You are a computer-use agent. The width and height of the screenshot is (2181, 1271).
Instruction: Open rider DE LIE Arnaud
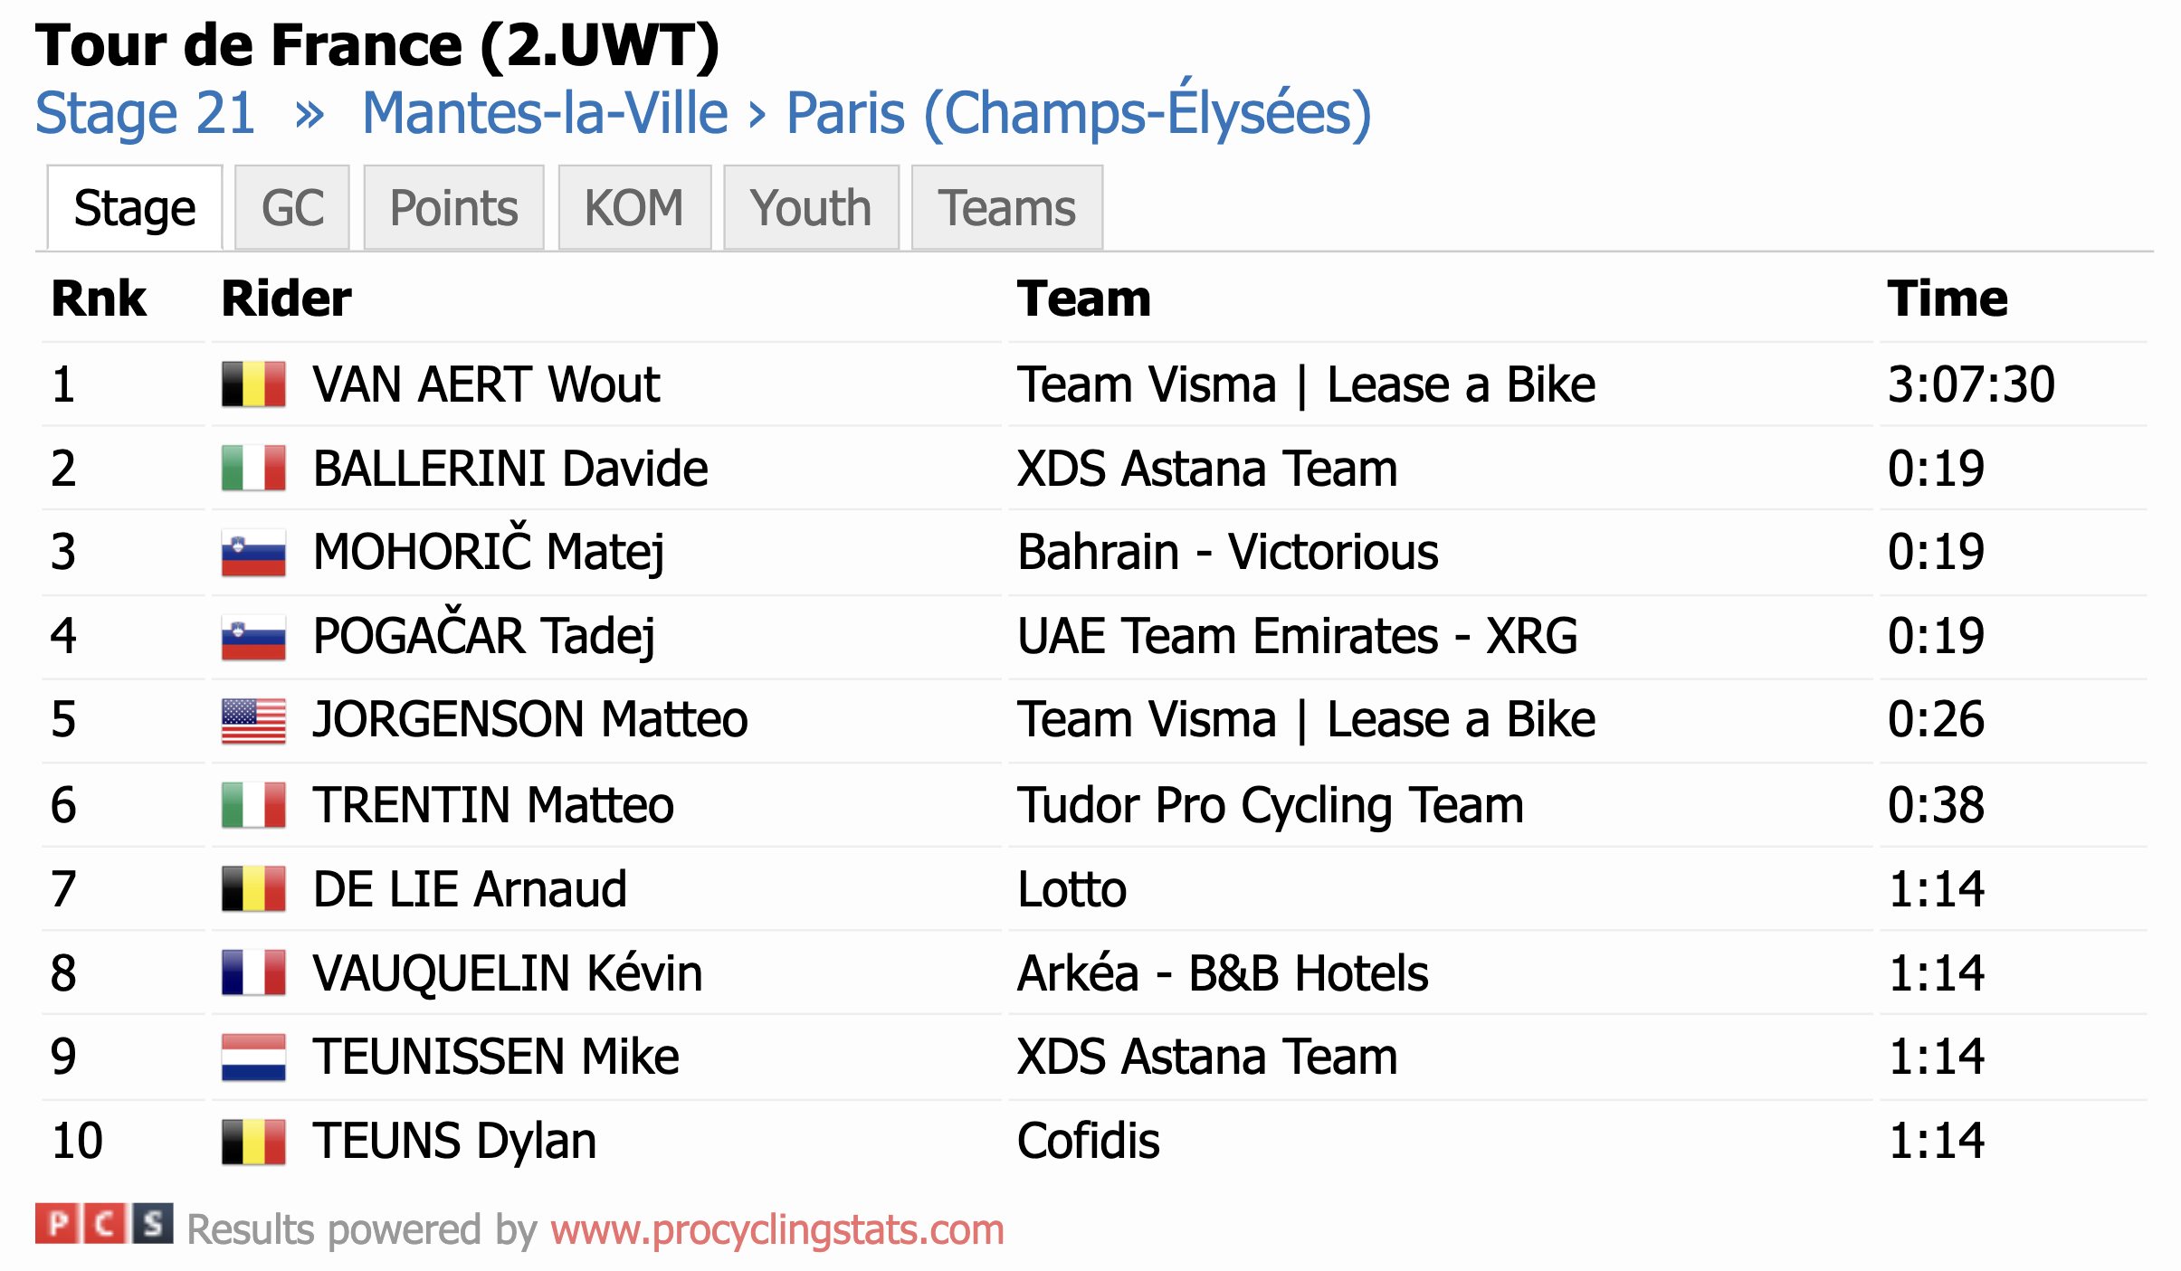pyautogui.click(x=470, y=888)
